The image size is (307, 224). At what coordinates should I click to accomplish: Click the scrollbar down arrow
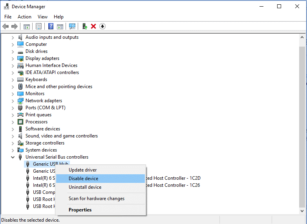pyautogui.click(x=302, y=211)
